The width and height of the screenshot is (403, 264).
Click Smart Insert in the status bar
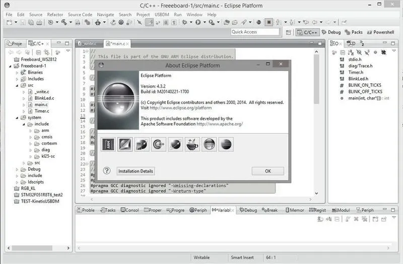(x=242, y=257)
